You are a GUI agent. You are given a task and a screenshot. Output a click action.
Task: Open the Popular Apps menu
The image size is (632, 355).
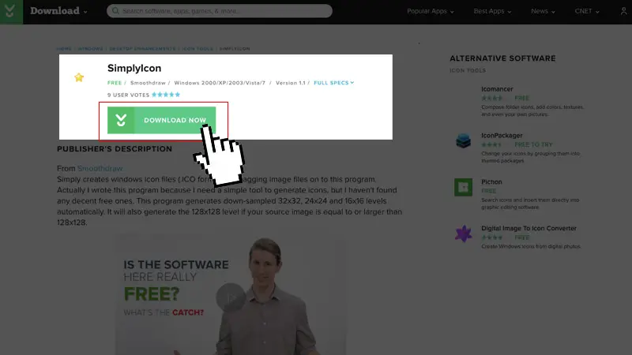430,11
